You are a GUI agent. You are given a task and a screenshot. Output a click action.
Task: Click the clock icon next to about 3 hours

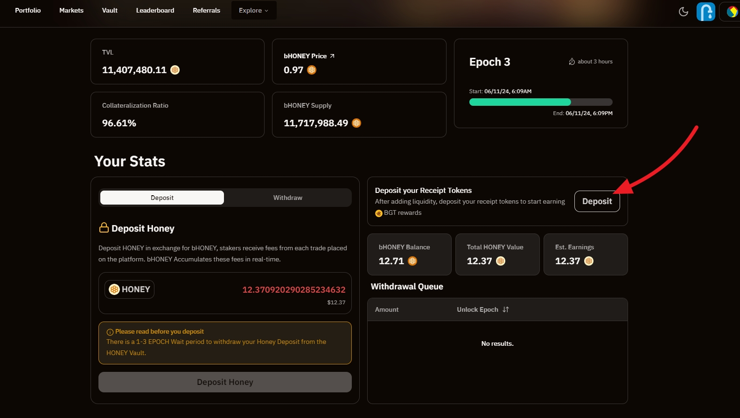click(x=572, y=62)
